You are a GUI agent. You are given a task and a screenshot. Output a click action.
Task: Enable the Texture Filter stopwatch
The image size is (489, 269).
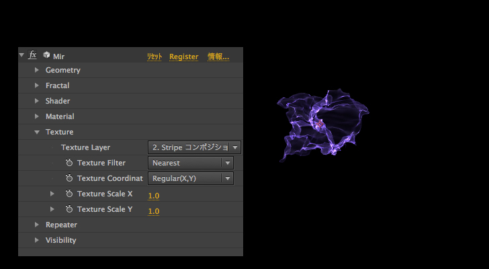69,163
